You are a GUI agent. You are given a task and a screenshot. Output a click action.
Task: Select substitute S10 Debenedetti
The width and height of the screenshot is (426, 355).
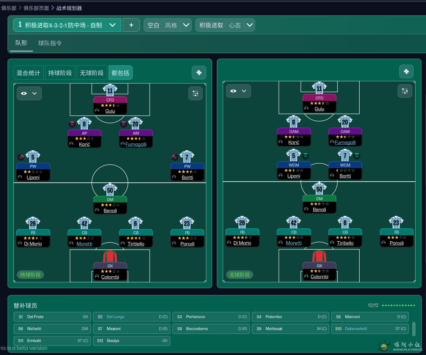(370, 329)
